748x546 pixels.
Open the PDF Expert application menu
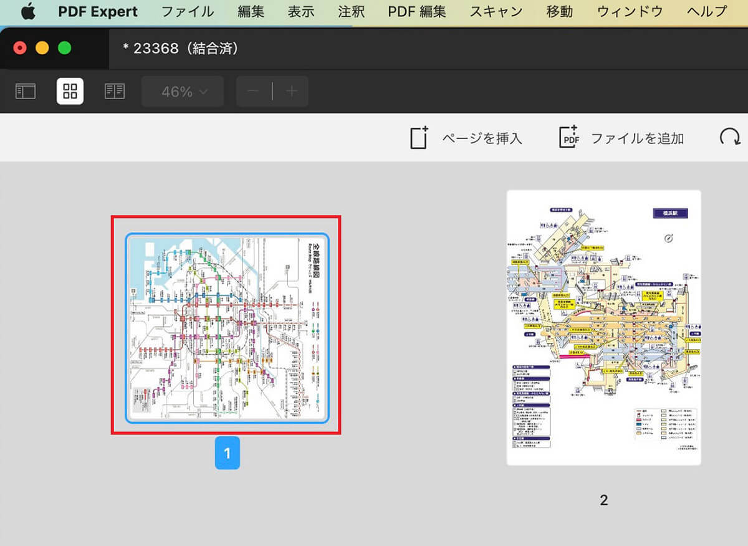[98, 11]
